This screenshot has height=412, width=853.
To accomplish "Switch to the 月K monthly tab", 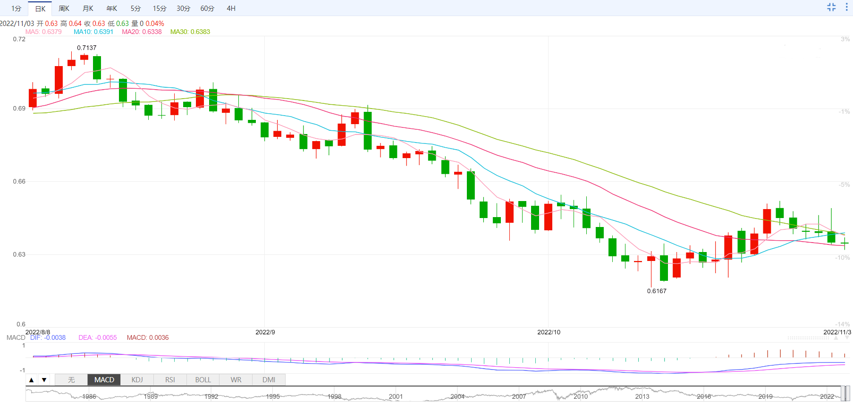I will click(88, 8).
